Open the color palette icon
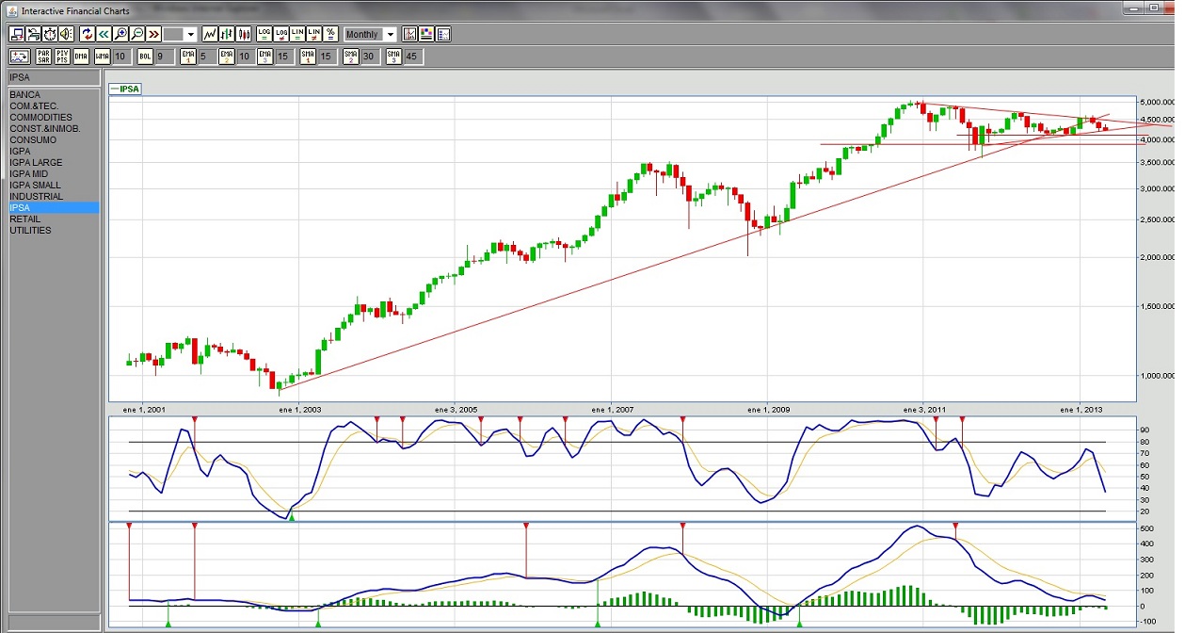1185x633 pixels. (x=426, y=34)
